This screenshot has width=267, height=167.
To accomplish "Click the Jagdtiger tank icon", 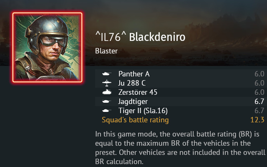I will tap(106, 101).
